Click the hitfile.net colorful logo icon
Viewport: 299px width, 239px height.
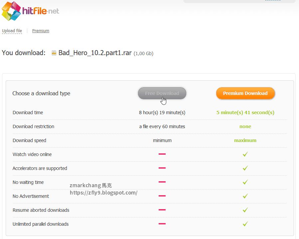tap(11, 11)
